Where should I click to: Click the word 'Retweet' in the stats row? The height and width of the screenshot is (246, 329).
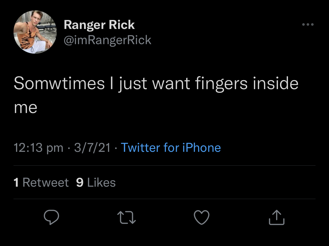(x=46, y=182)
